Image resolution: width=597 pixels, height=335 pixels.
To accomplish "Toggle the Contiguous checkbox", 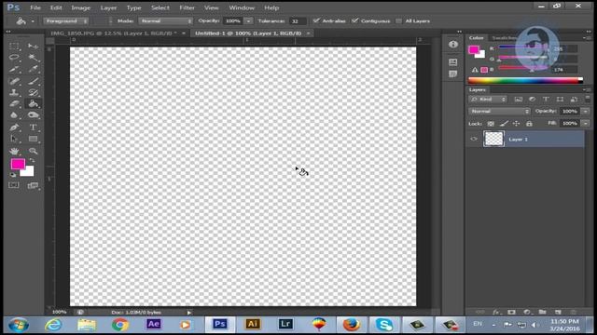I will tap(354, 20).
